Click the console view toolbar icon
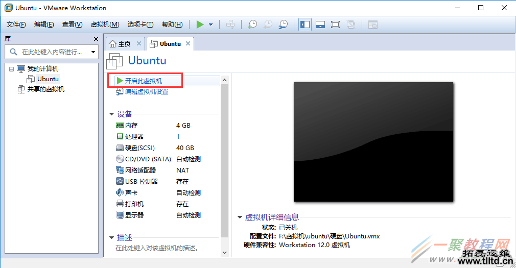Image resolution: width=516 pixels, height=268 pixels. [372, 25]
